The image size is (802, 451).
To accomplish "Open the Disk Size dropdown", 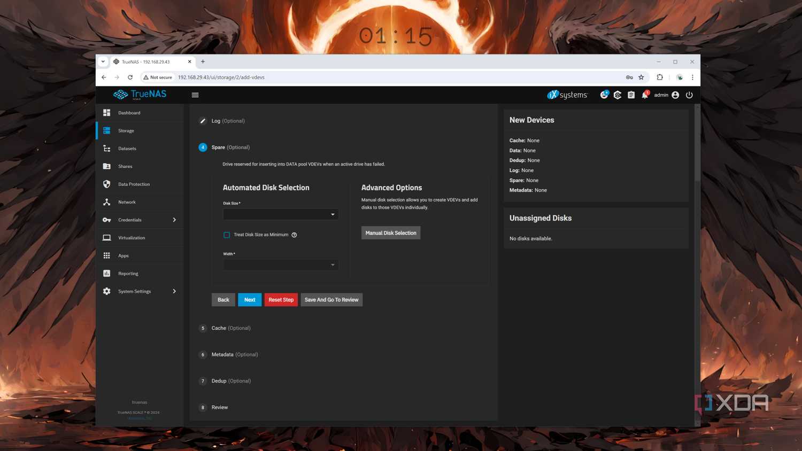I will click(x=281, y=214).
